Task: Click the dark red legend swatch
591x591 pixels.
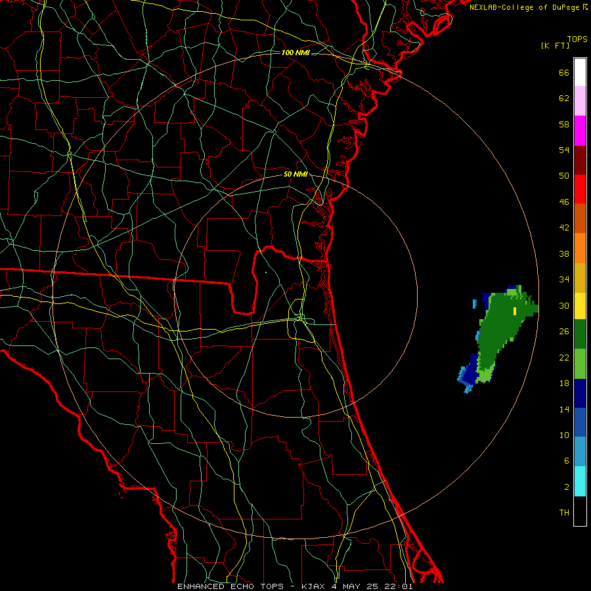Action: pyautogui.click(x=580, y=160)
